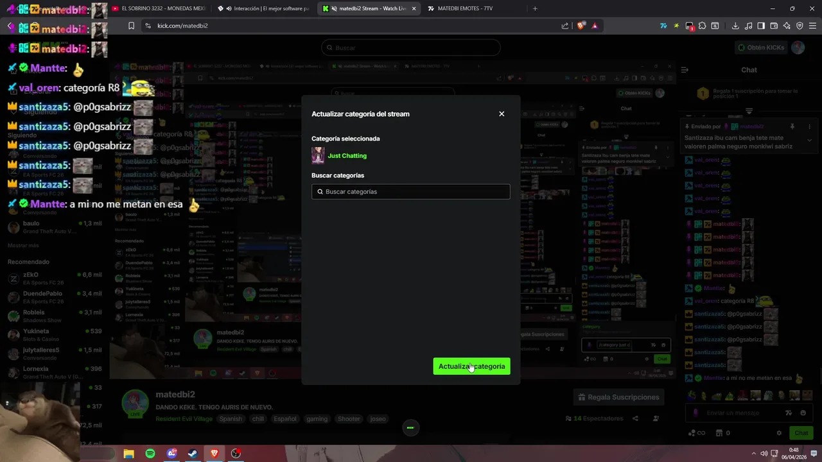Open the Brave Wallet icon
The image size is (822, 462).
click(x=774, y=26)
